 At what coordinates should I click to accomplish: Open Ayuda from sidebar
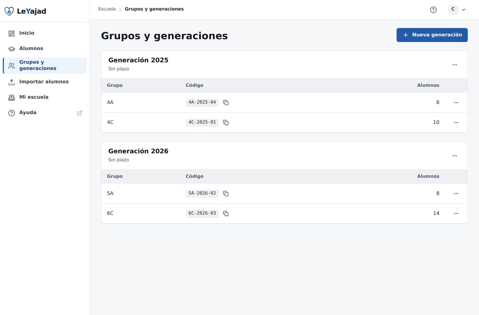tap(45, 113)
